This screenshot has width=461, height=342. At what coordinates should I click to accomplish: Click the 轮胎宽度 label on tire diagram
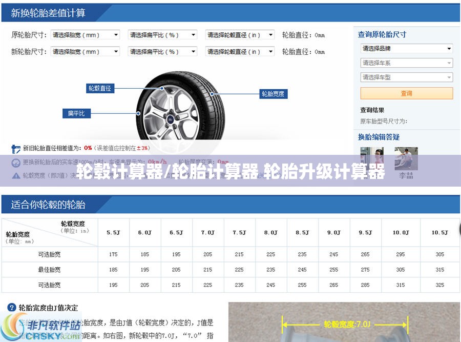tap(273, 94)
